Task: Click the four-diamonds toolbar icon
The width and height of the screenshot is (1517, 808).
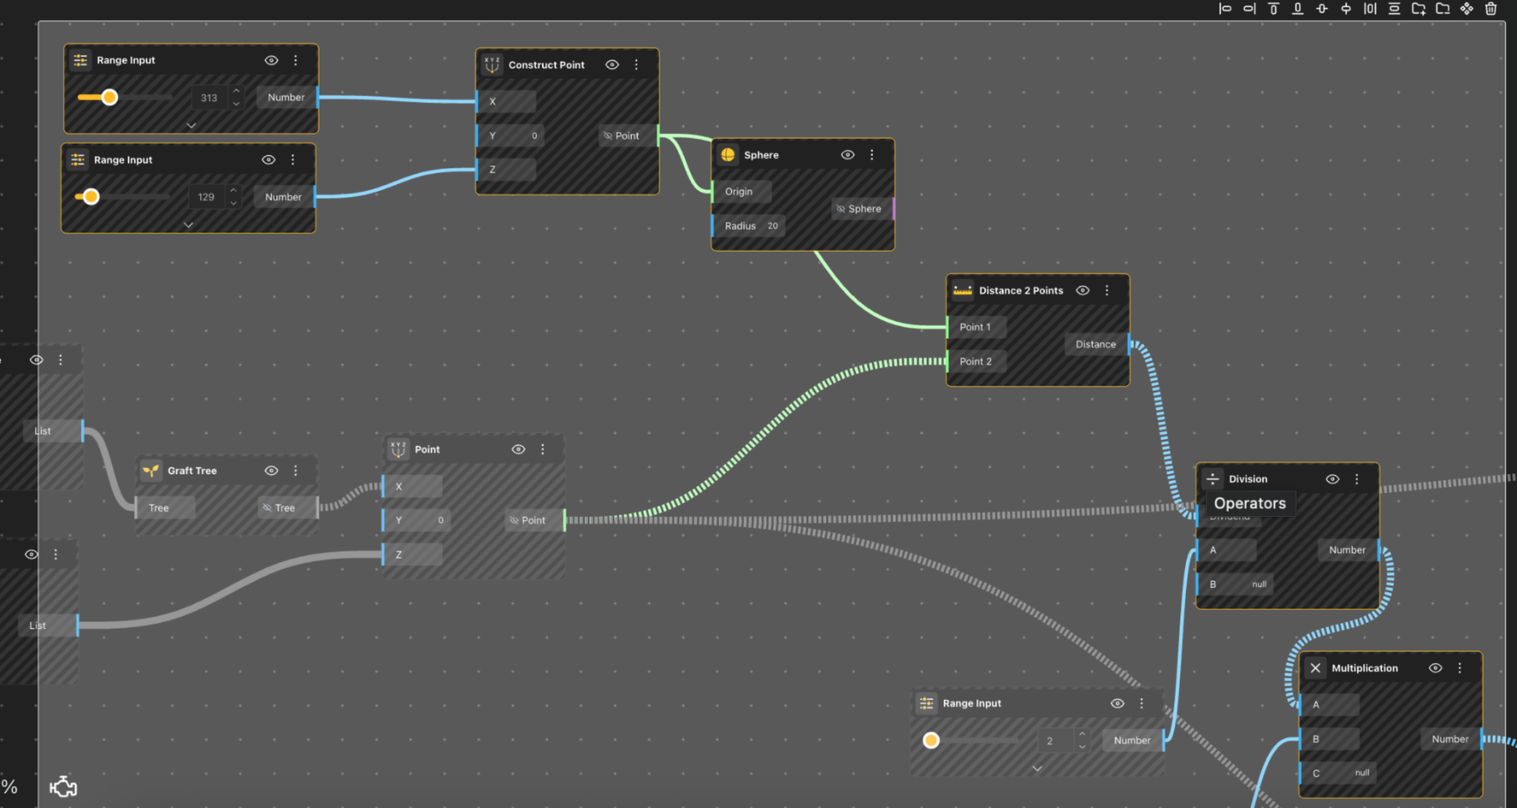Action: pyautogui.click(x=1466, y=9)
